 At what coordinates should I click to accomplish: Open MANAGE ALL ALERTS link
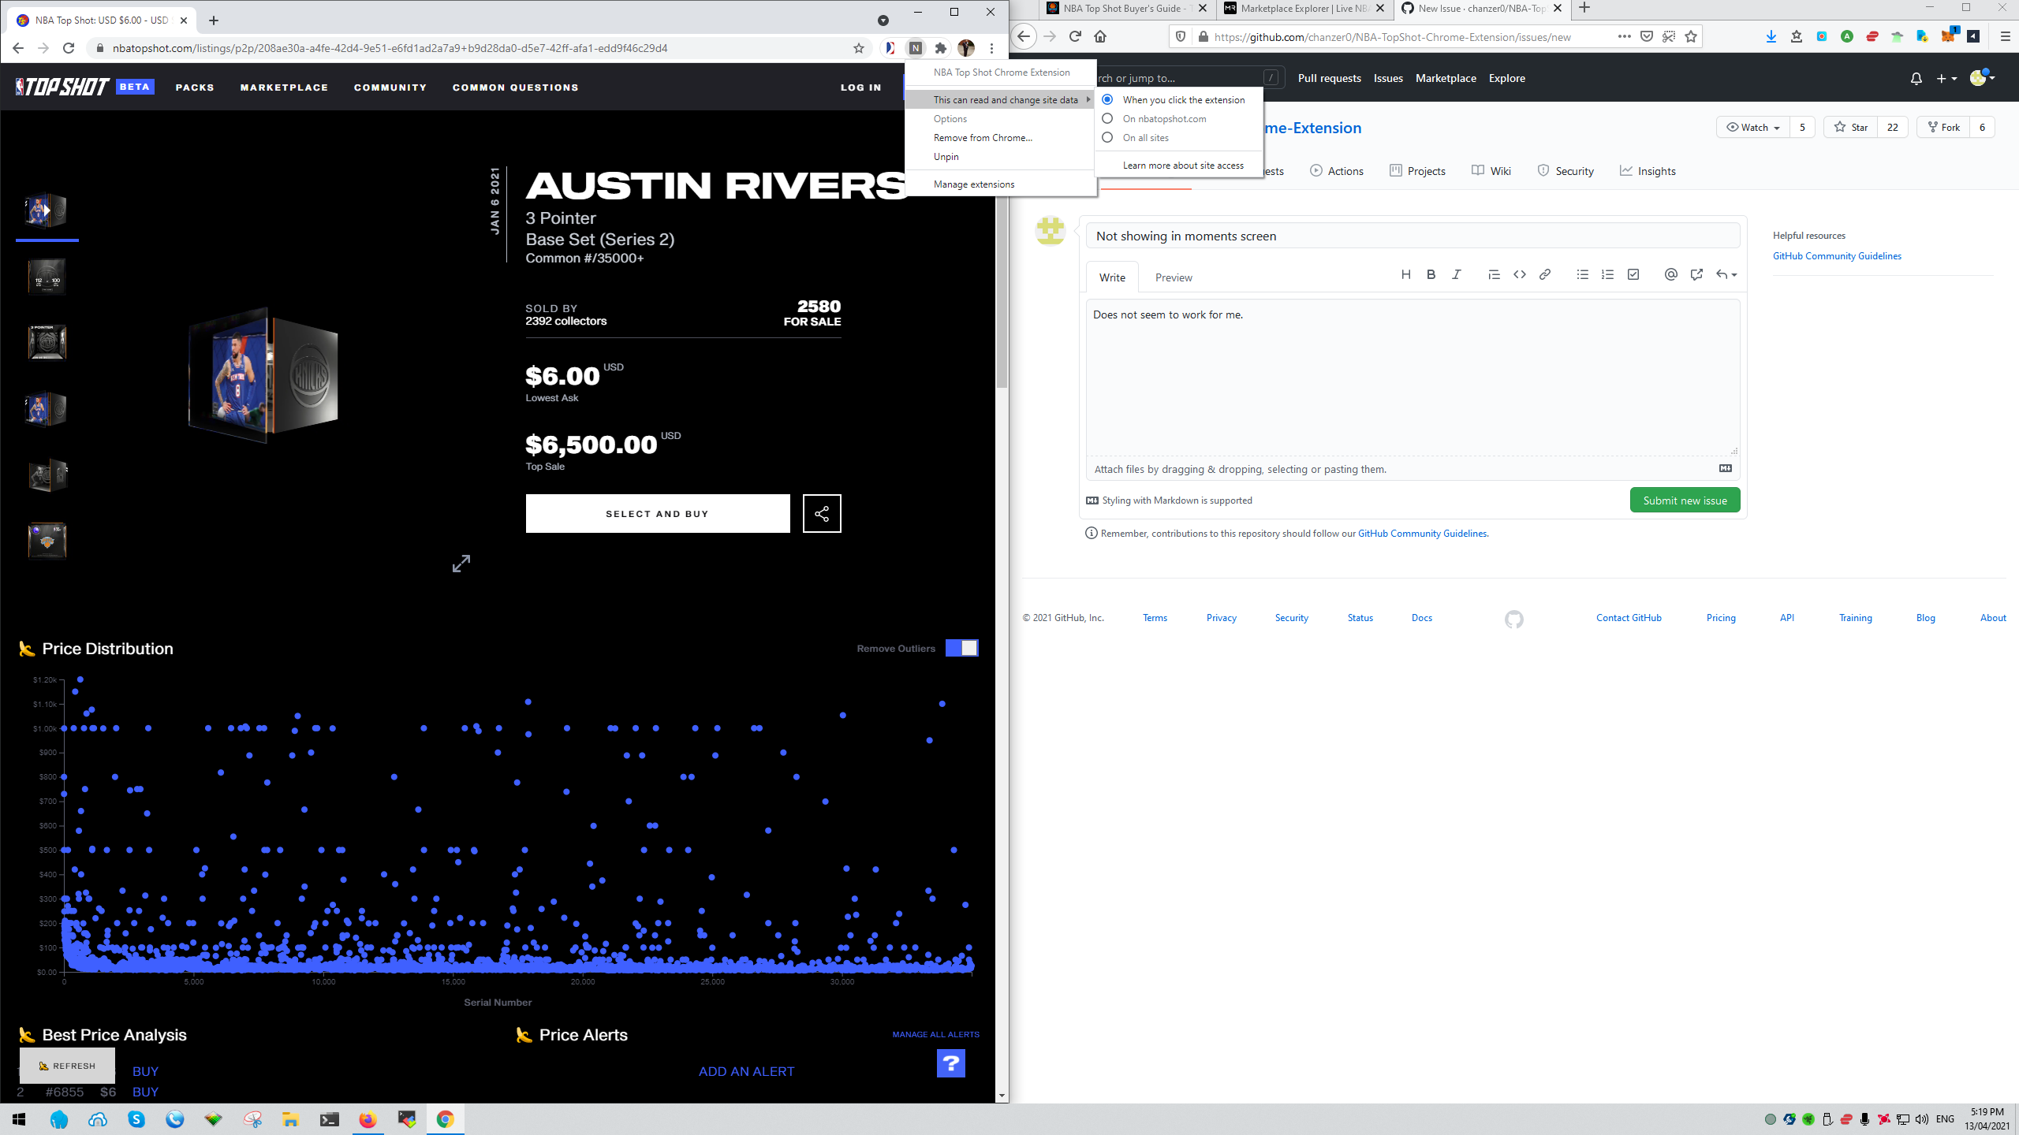(935, 1034)
